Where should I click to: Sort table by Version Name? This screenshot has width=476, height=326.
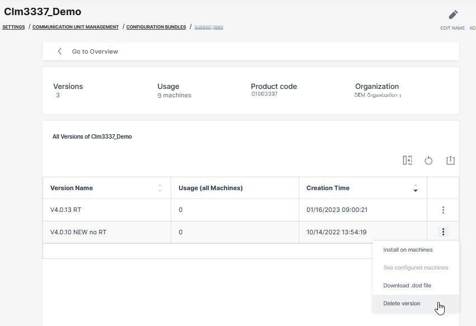pyautogui.click(x=160, y=188)
